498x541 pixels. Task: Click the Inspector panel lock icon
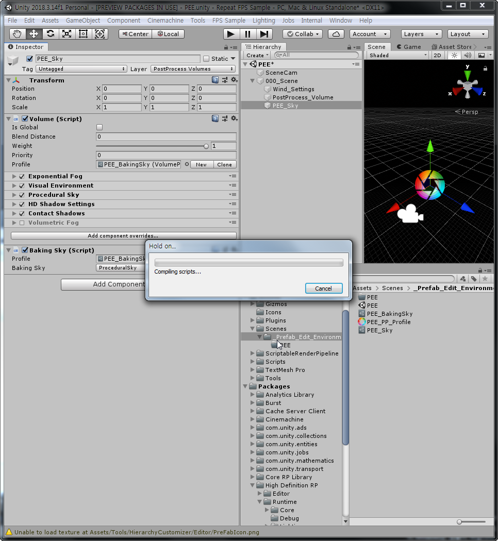click(226, 47)
